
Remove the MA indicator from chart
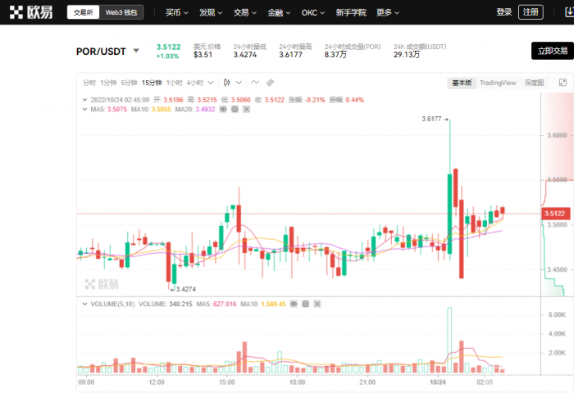246,109
